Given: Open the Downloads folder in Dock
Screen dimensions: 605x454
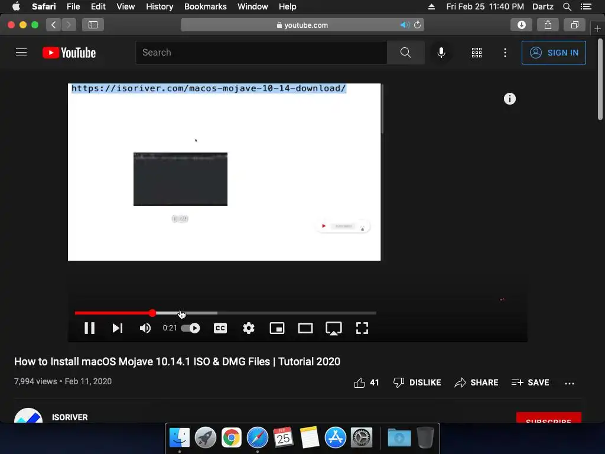Looking at the screenshot, I should click(x=399, y=437).
